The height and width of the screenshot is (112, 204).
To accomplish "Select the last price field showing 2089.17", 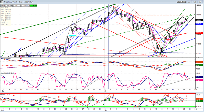I will [26, 5].
